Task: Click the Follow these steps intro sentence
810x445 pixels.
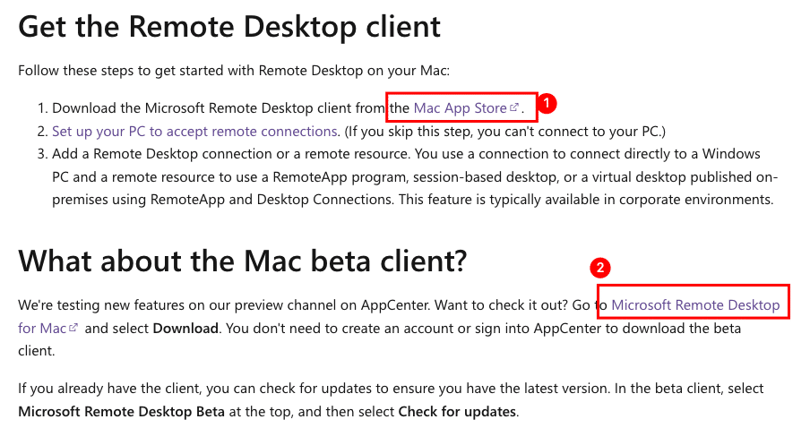Action: pos(234,71)
